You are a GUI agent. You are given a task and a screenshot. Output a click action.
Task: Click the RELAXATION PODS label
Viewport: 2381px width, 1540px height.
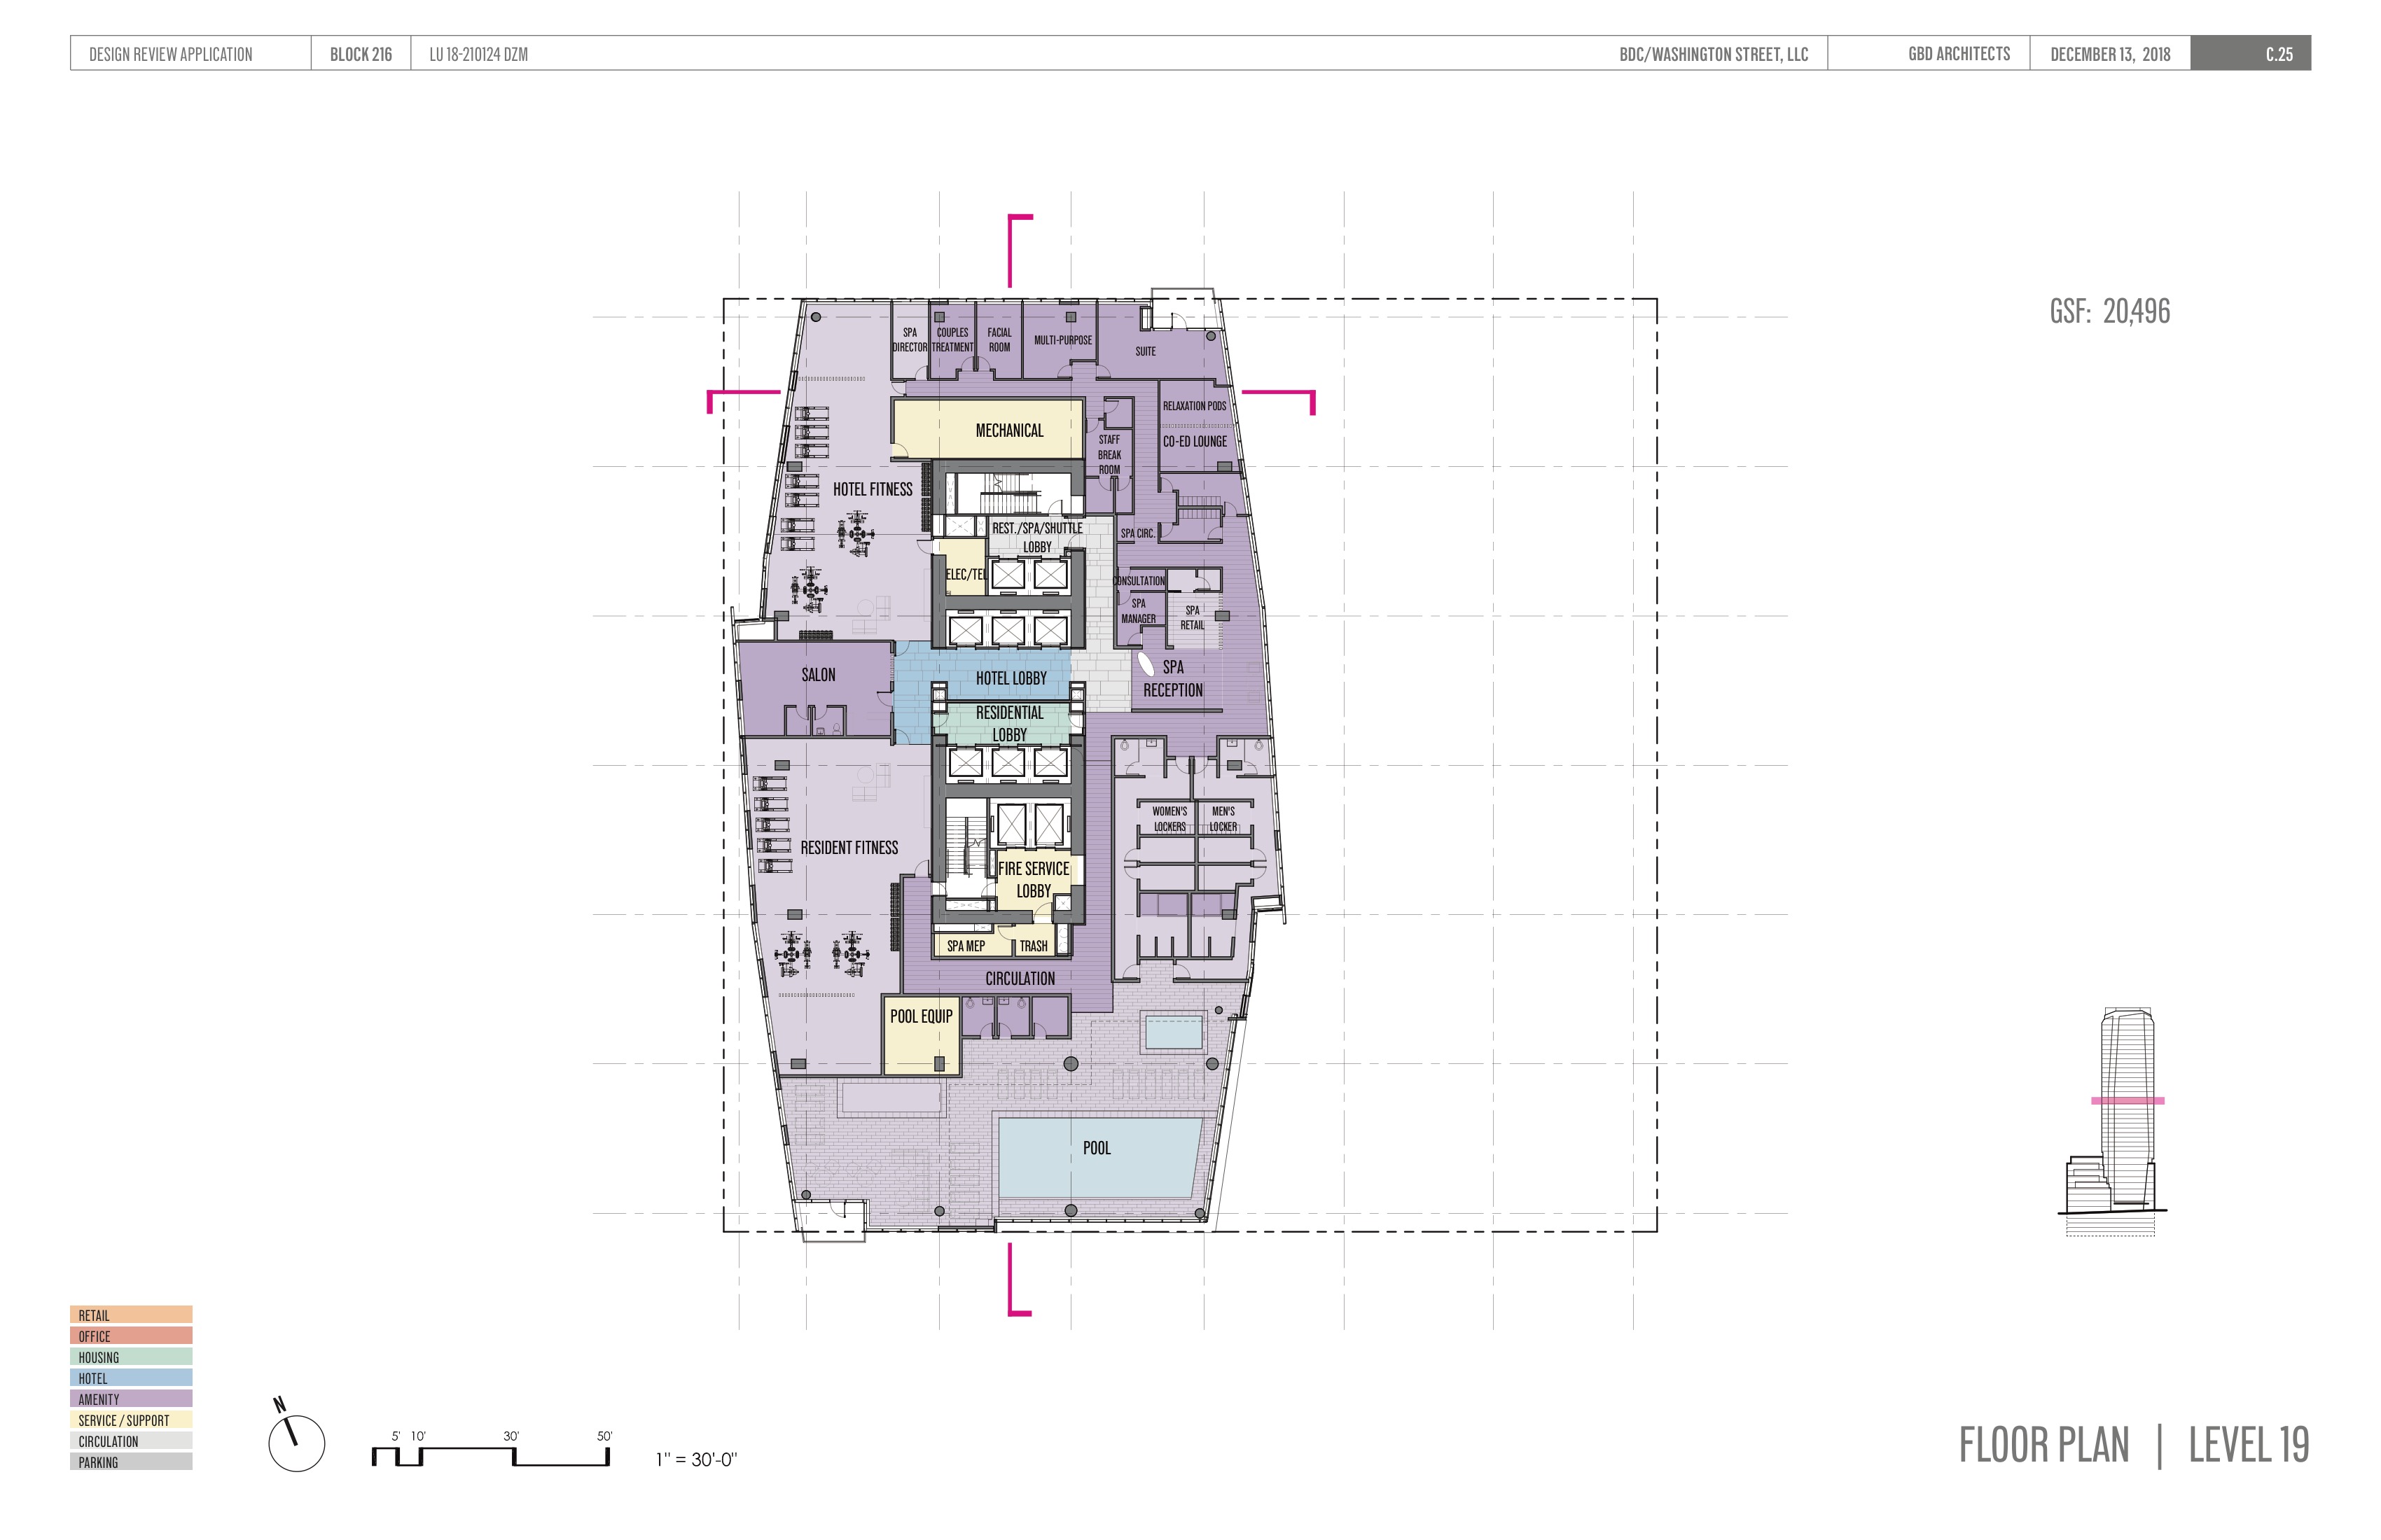point(1195,406)
